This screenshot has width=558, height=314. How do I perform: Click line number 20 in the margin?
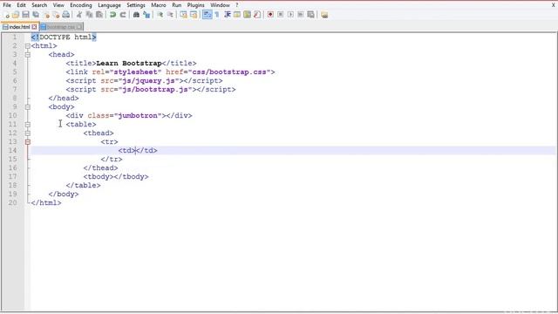[13, 203]
